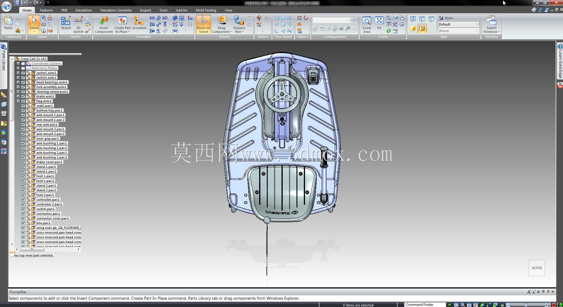Screen dimensions: 563x307
Task: Click connector cover.par:1 tree entry
Action: (x=53, y=218)
